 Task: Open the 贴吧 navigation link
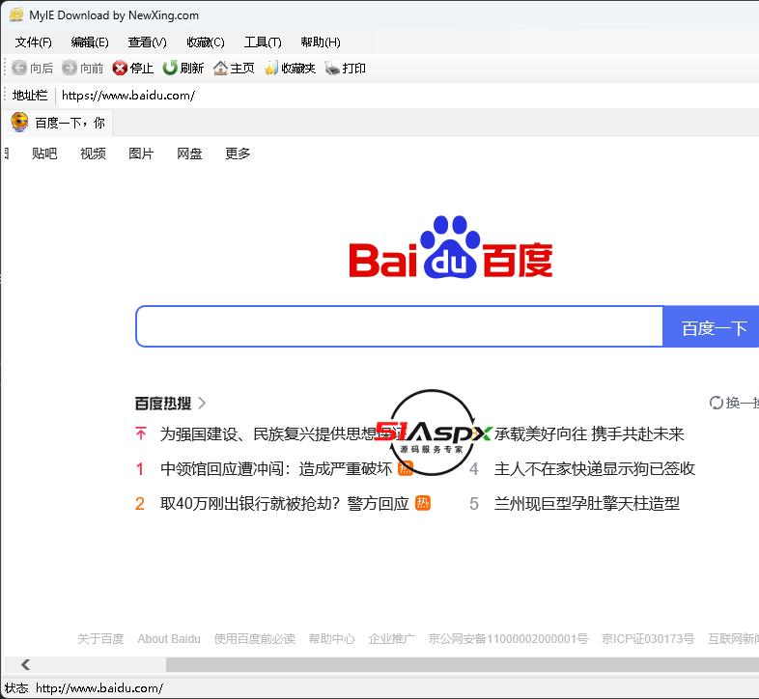pos(44,154)
